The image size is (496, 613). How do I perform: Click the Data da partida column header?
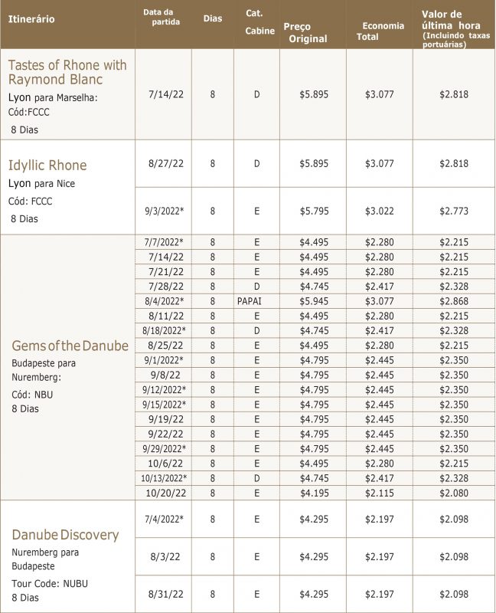(x=159, y=18)
